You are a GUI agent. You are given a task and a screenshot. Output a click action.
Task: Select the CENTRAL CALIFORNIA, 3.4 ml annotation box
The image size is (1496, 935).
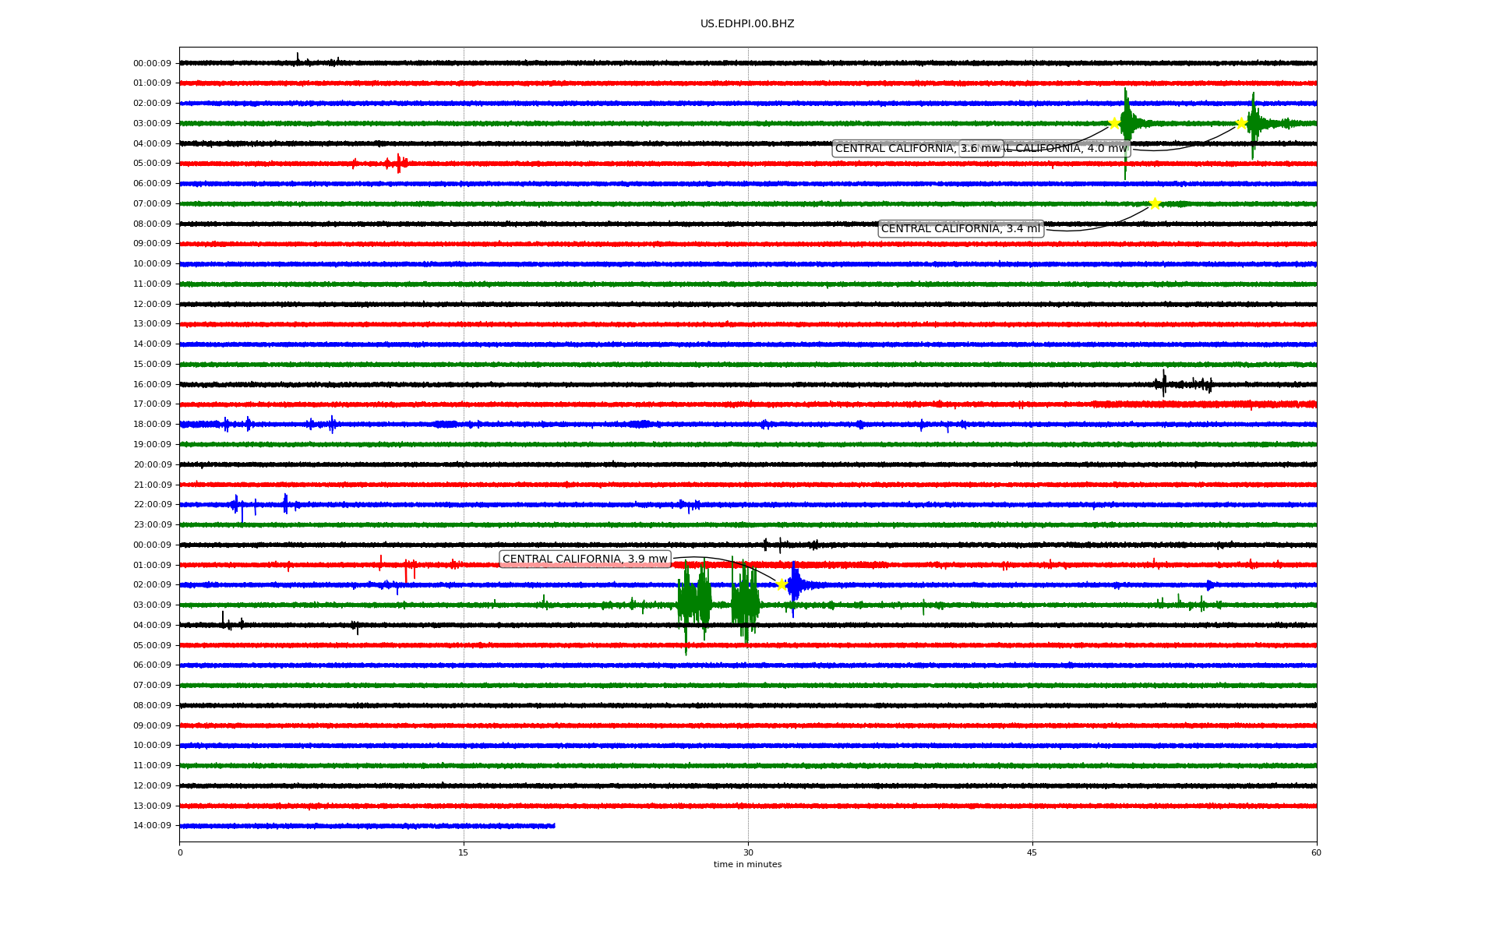(x=960, y=229)
